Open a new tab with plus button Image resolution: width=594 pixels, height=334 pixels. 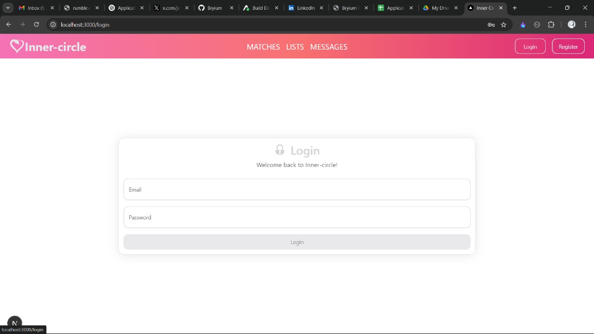pyautogui.click(x=515, y=8)
